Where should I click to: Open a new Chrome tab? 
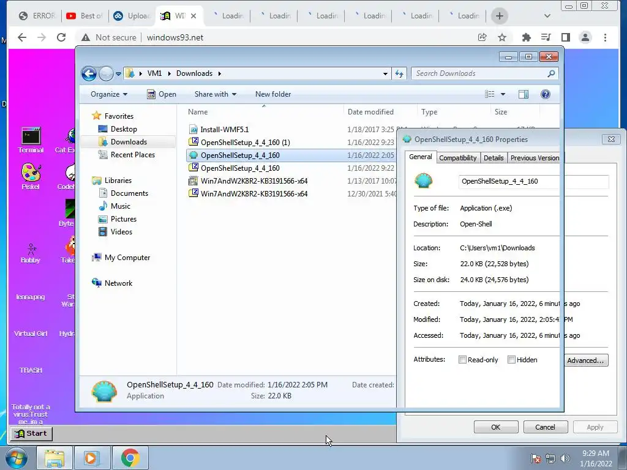pyautogui.click(x=500, y=16)
